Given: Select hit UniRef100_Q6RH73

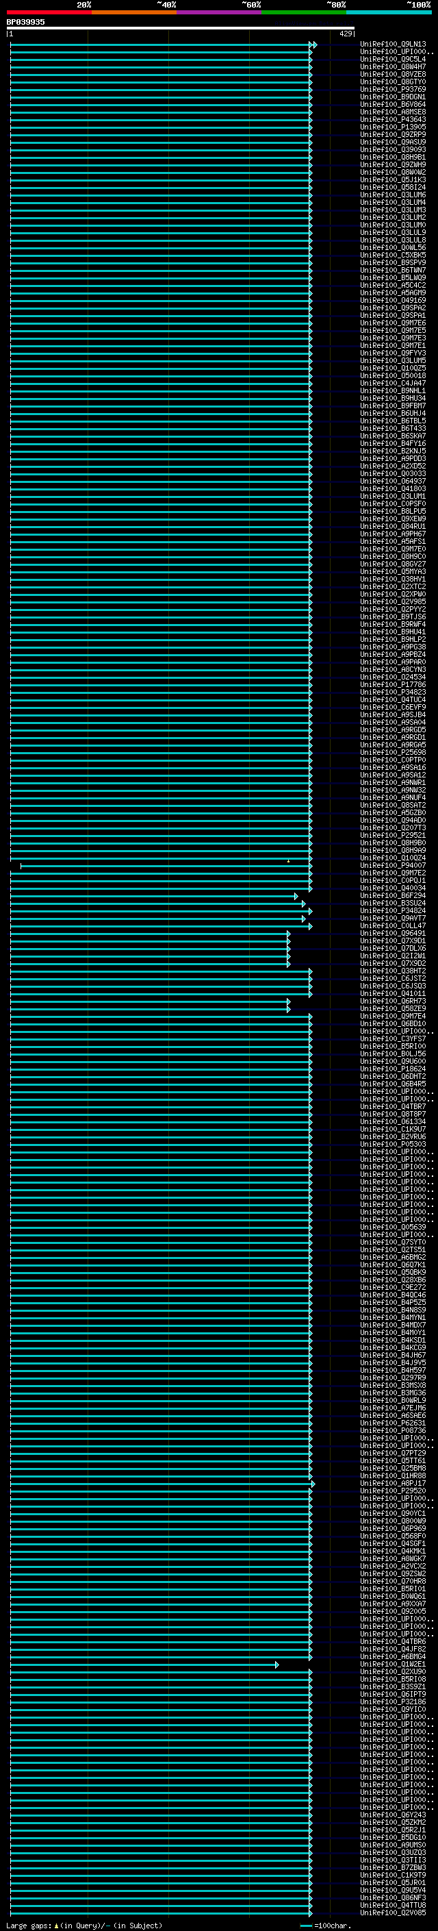Looking at the screenshot, I should tap(393, 1001).
